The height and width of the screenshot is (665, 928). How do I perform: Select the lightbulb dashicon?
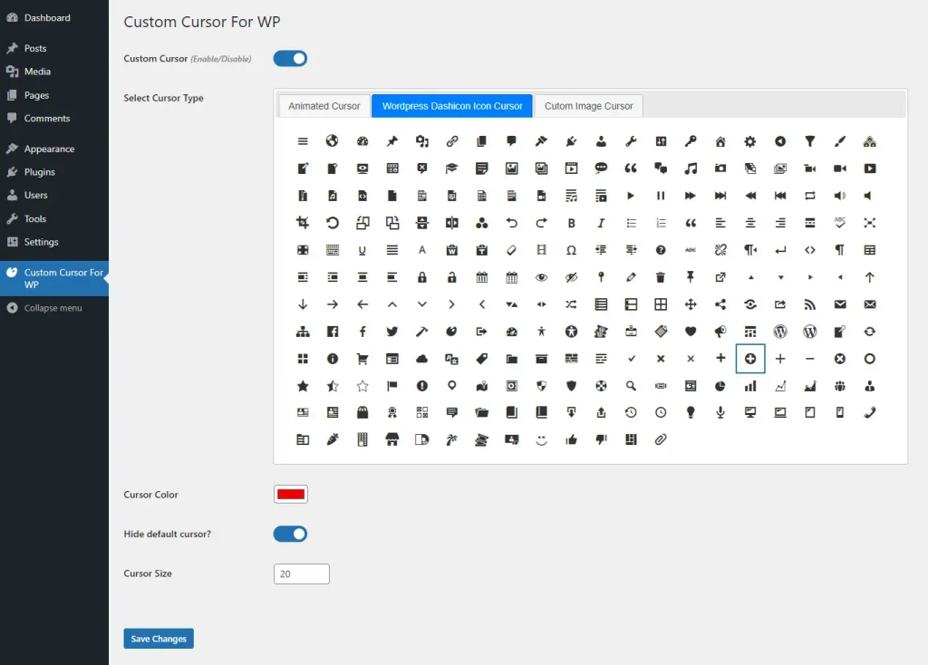690,412
